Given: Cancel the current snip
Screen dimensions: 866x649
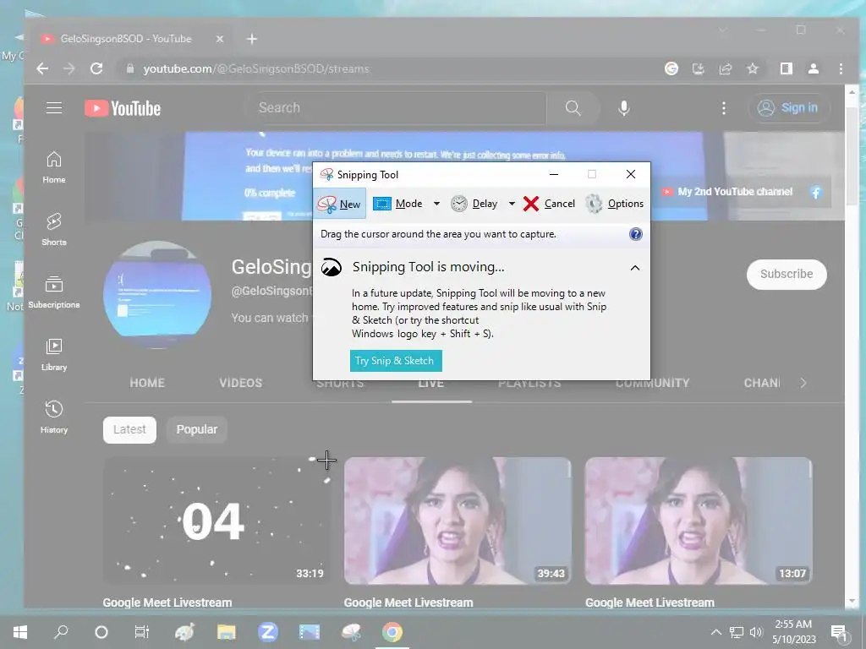Looking at the screenshot, I should point(549,204).
